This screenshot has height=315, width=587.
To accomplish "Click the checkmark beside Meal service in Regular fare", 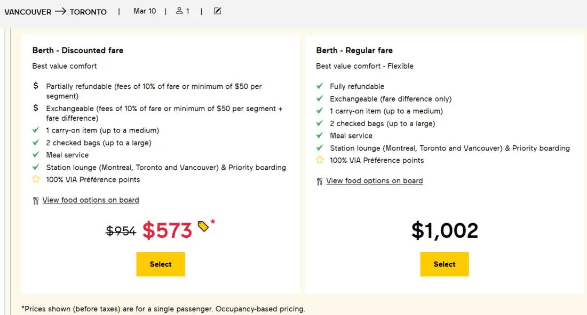I will coord(320,136).
